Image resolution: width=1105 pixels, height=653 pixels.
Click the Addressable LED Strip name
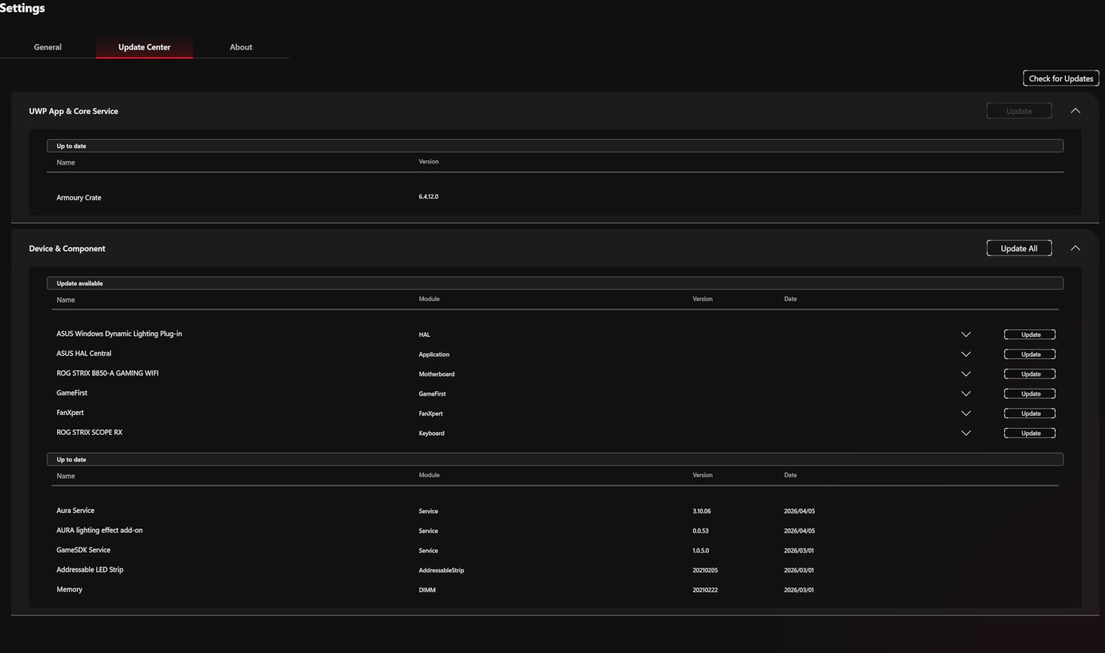coord(90,569)
